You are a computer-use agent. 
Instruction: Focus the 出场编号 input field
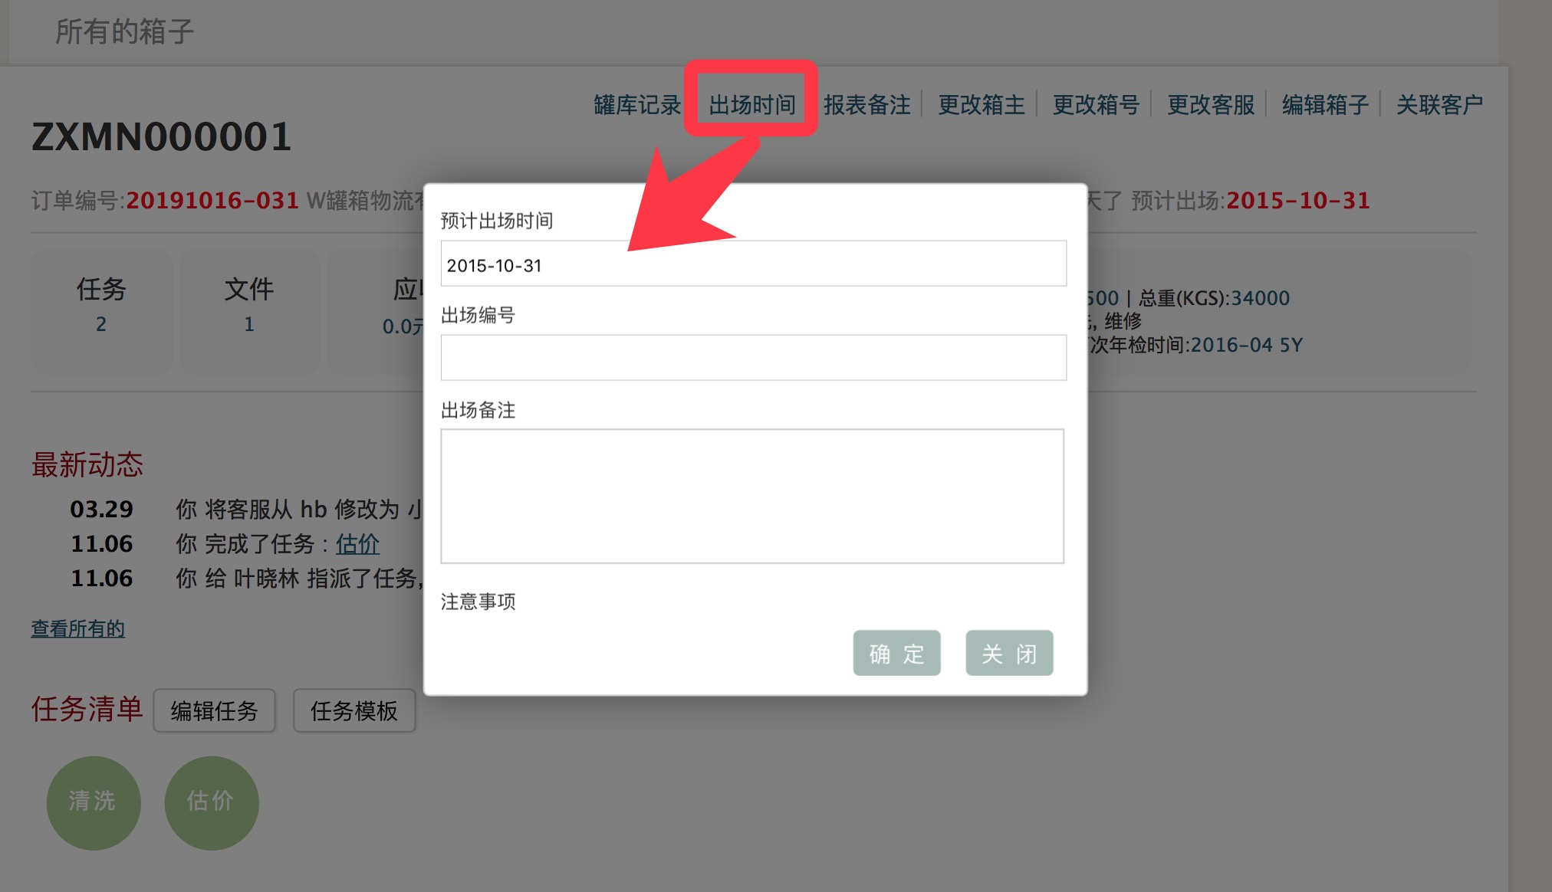753,358
